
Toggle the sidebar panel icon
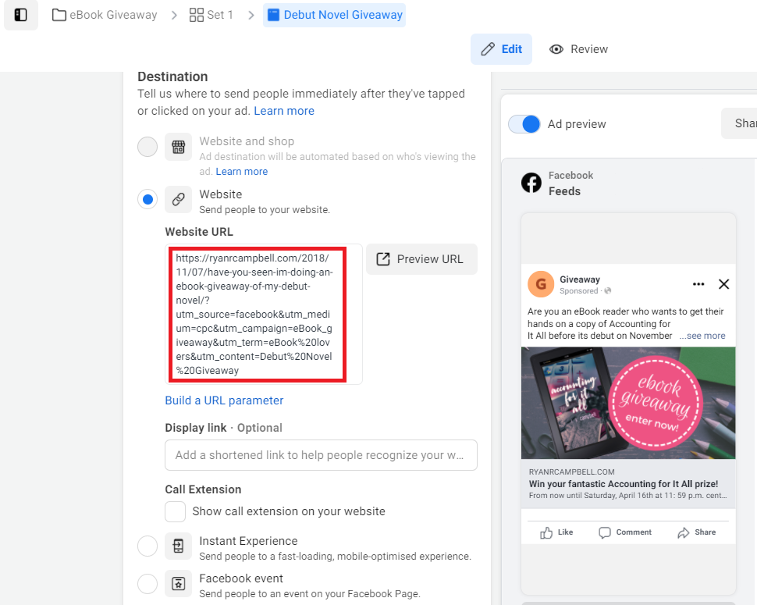tap(21, 15)
